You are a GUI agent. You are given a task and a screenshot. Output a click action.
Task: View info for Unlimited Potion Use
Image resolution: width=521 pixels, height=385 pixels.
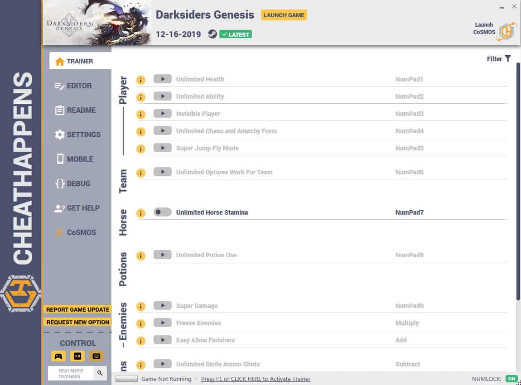pyautogui.click(x=141, y=256)
